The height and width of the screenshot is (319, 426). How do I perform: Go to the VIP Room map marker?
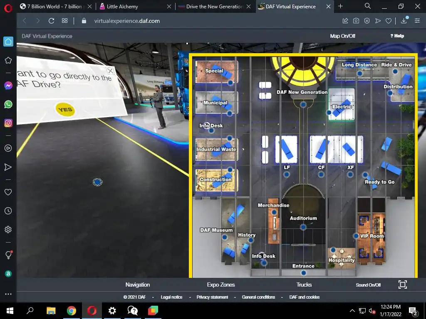tap(356, 236)
